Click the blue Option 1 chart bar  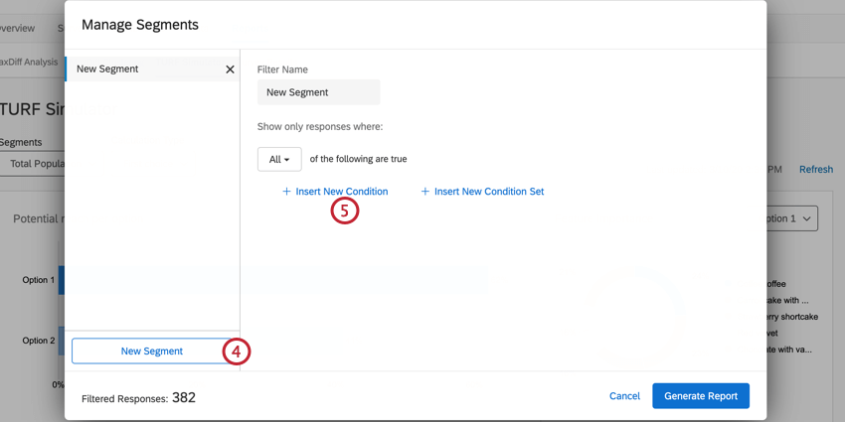pyautogui.click(x=61, y=280)
